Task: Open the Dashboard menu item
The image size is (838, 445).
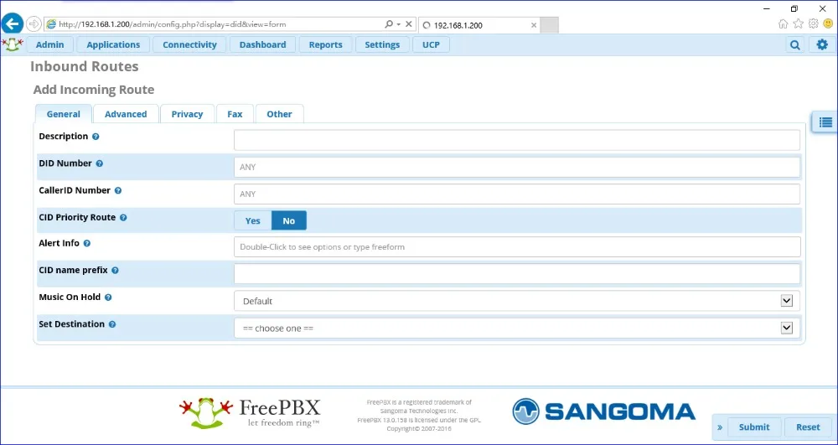Action: click(x=262, y=45)
